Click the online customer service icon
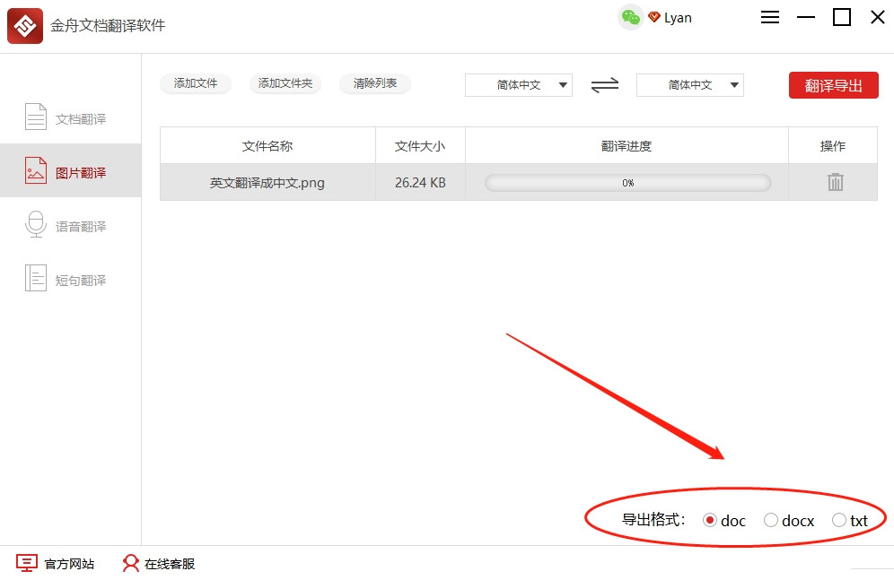 (131, 563)
